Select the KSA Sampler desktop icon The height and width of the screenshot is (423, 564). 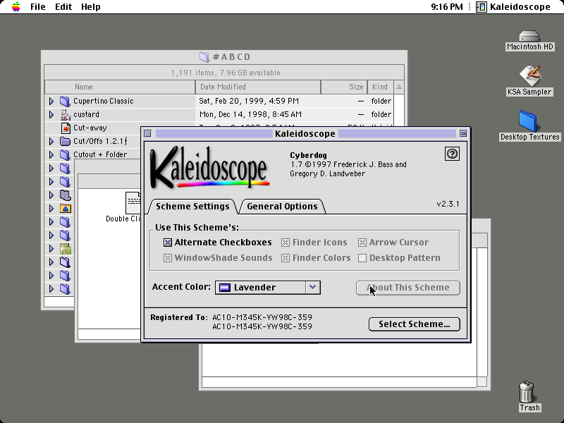[529, 75]
